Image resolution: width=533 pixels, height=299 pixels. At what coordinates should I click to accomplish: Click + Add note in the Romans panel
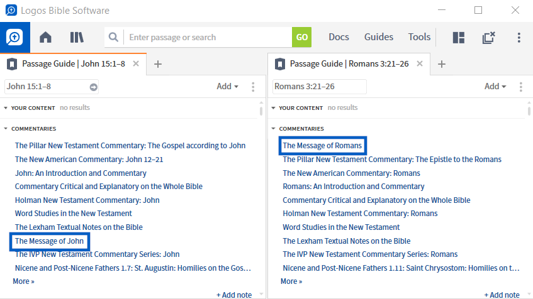pos(502,295)
